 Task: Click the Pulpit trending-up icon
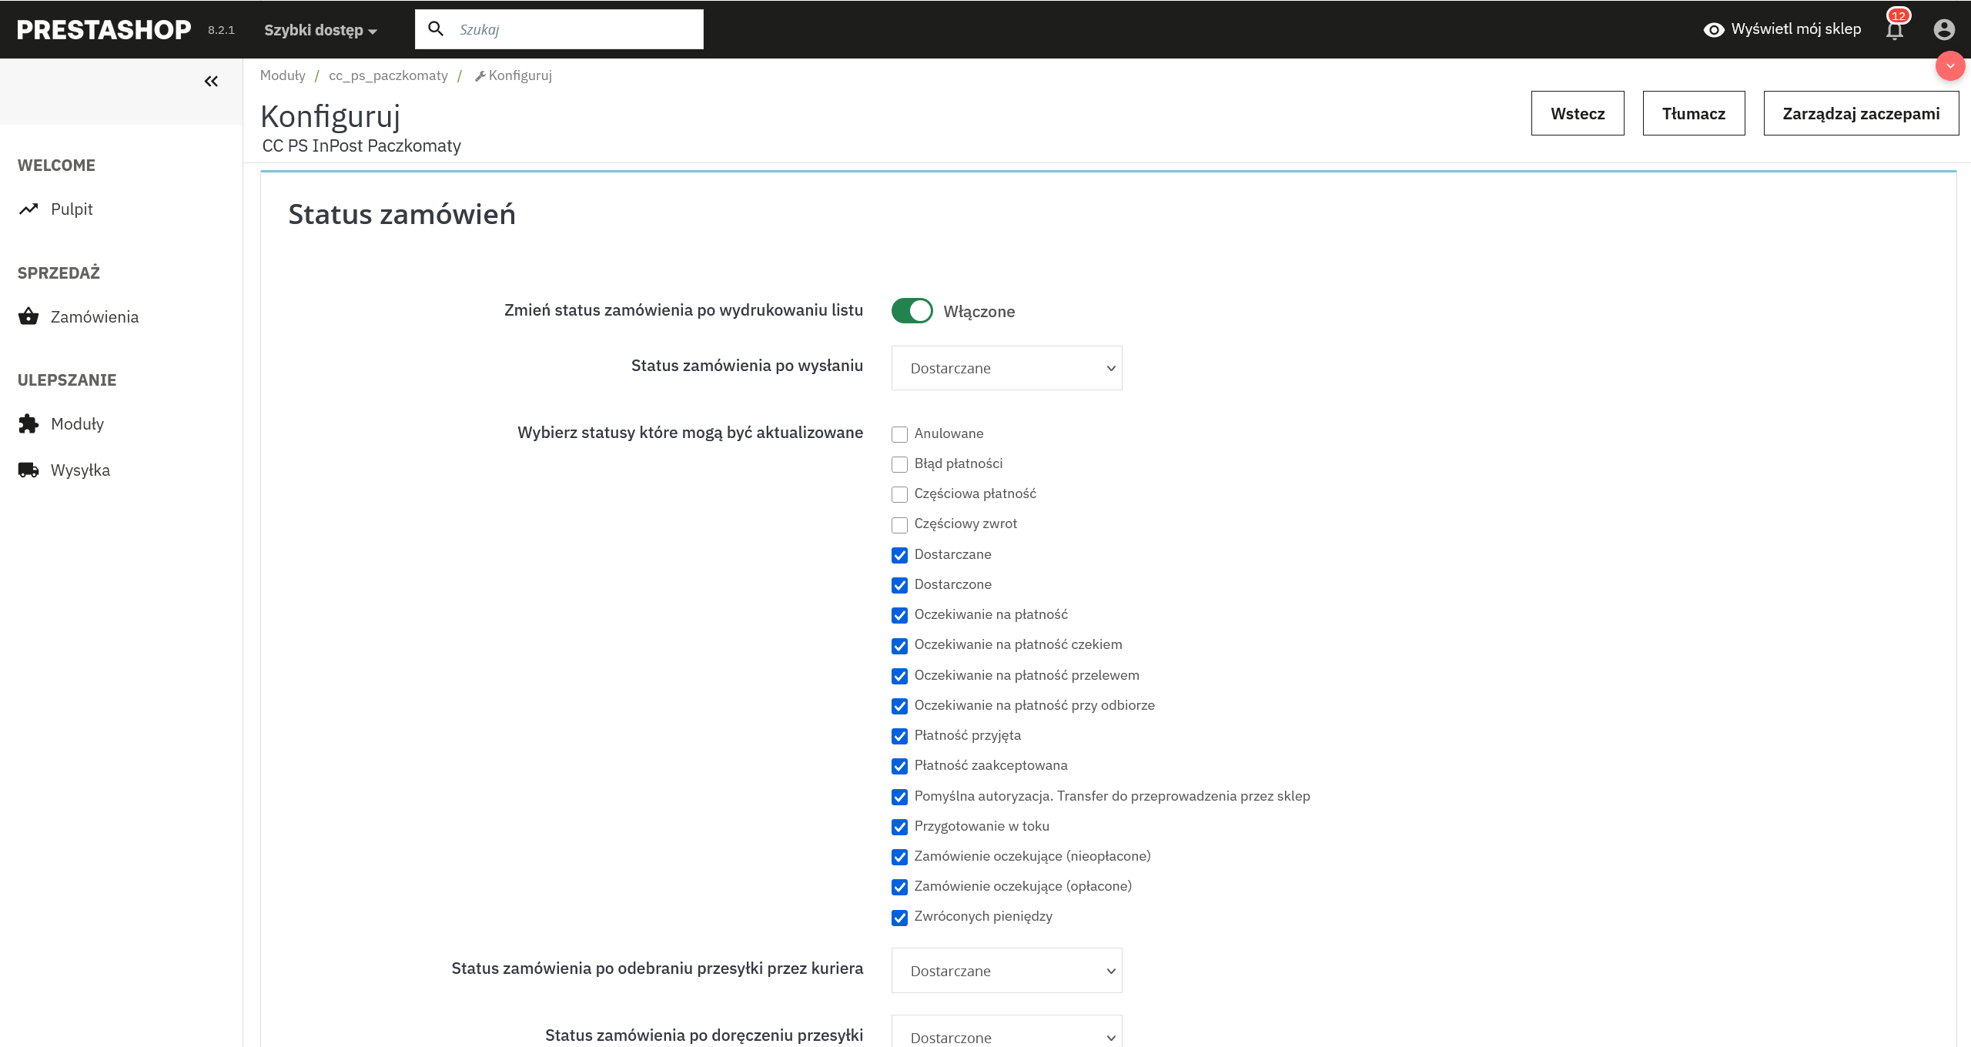pos(28,209)
